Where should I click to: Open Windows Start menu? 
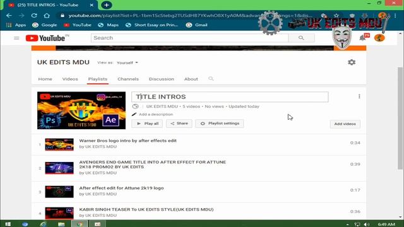point(8,224)
